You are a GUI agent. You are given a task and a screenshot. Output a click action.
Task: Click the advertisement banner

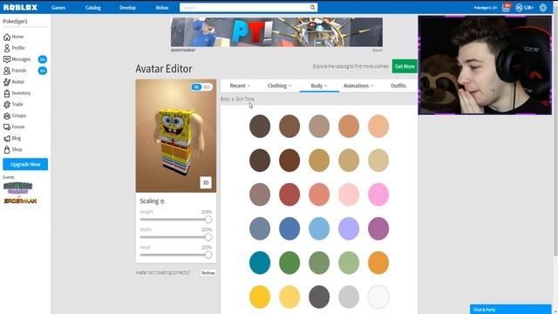(276, 32)
